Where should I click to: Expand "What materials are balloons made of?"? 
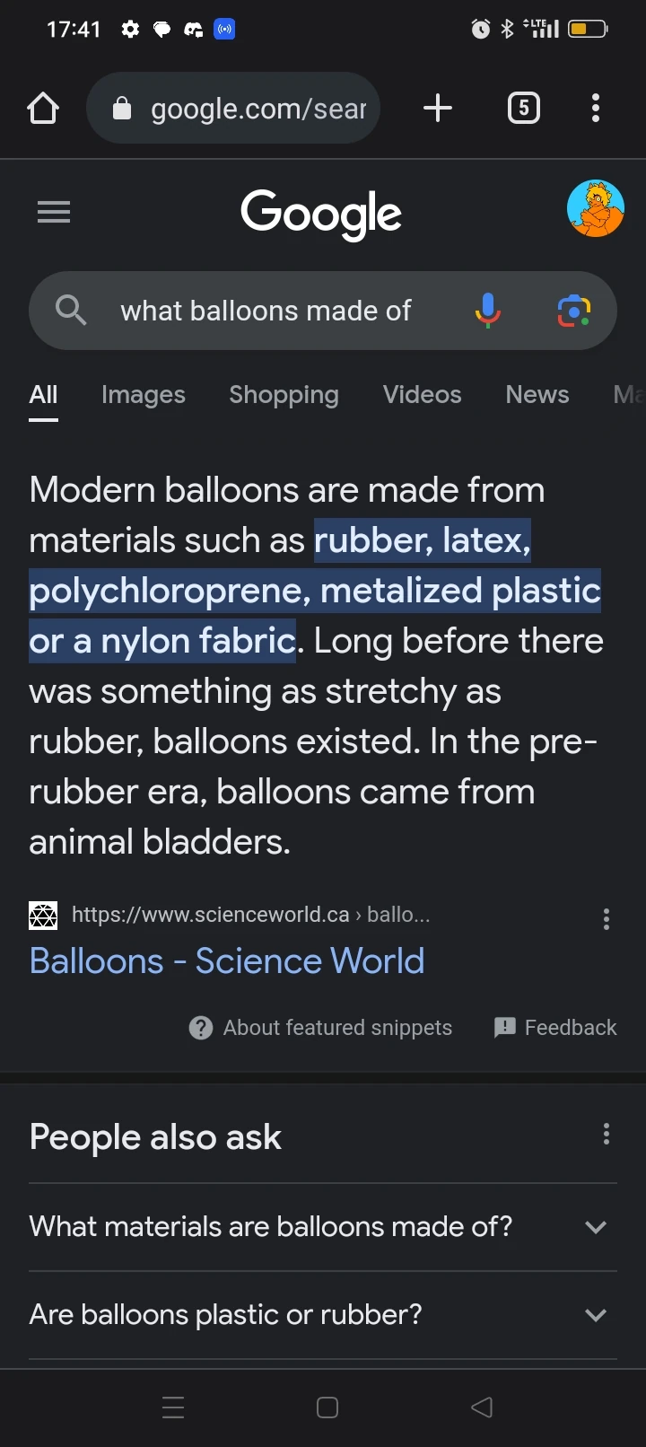pyautogui.click(x=596, y=1227)
